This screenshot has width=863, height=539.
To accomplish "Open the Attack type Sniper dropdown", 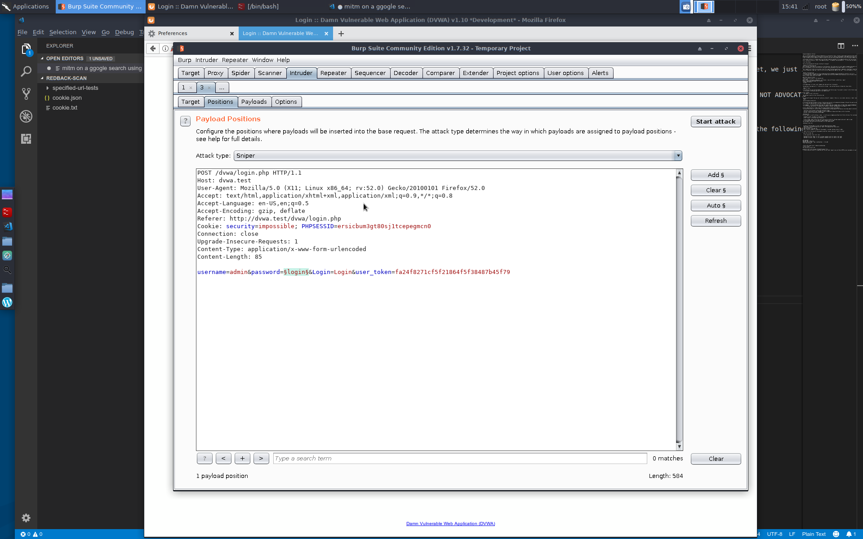I will (458, 156).
